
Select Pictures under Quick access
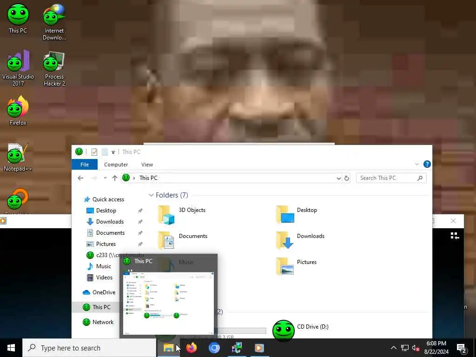pos(101,244)
